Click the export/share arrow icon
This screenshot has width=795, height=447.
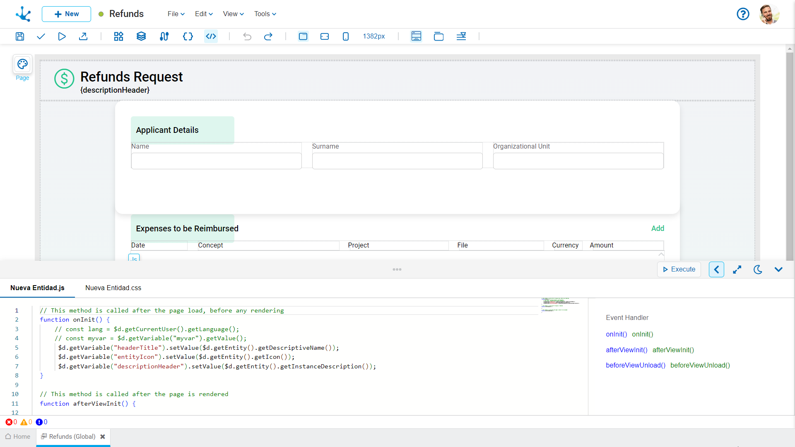[x=83, y=36]
